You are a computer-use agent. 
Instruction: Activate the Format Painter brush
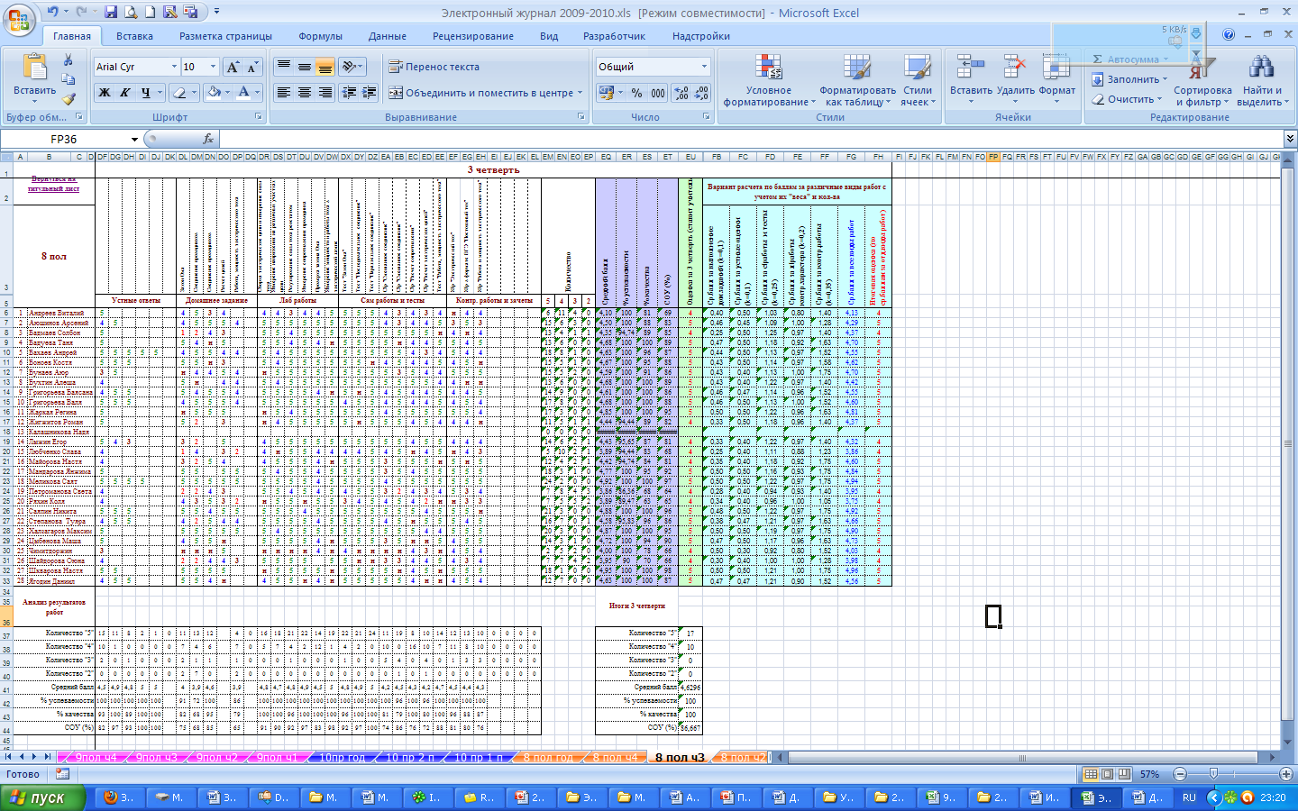click(68, 99)
